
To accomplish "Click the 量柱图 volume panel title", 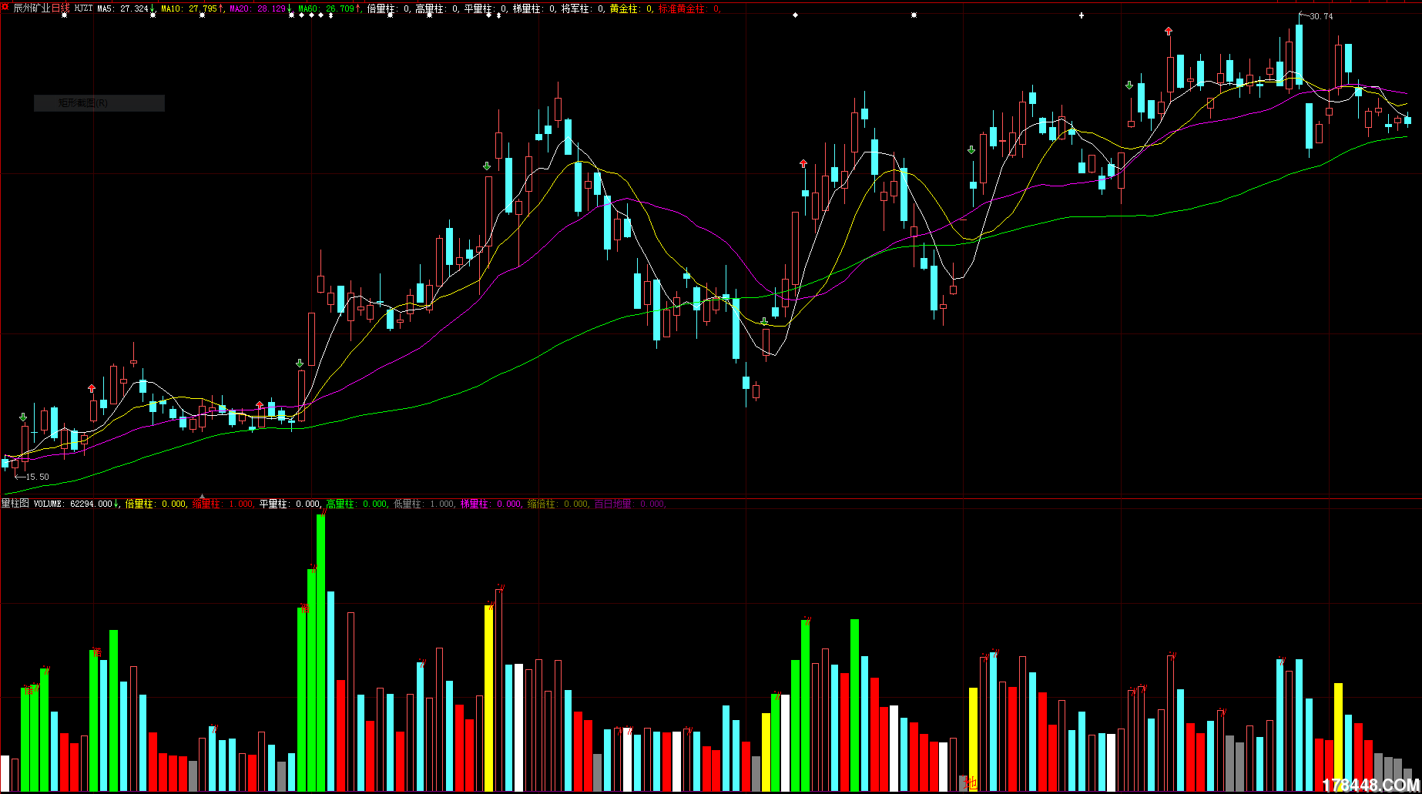I will point(15,504).
